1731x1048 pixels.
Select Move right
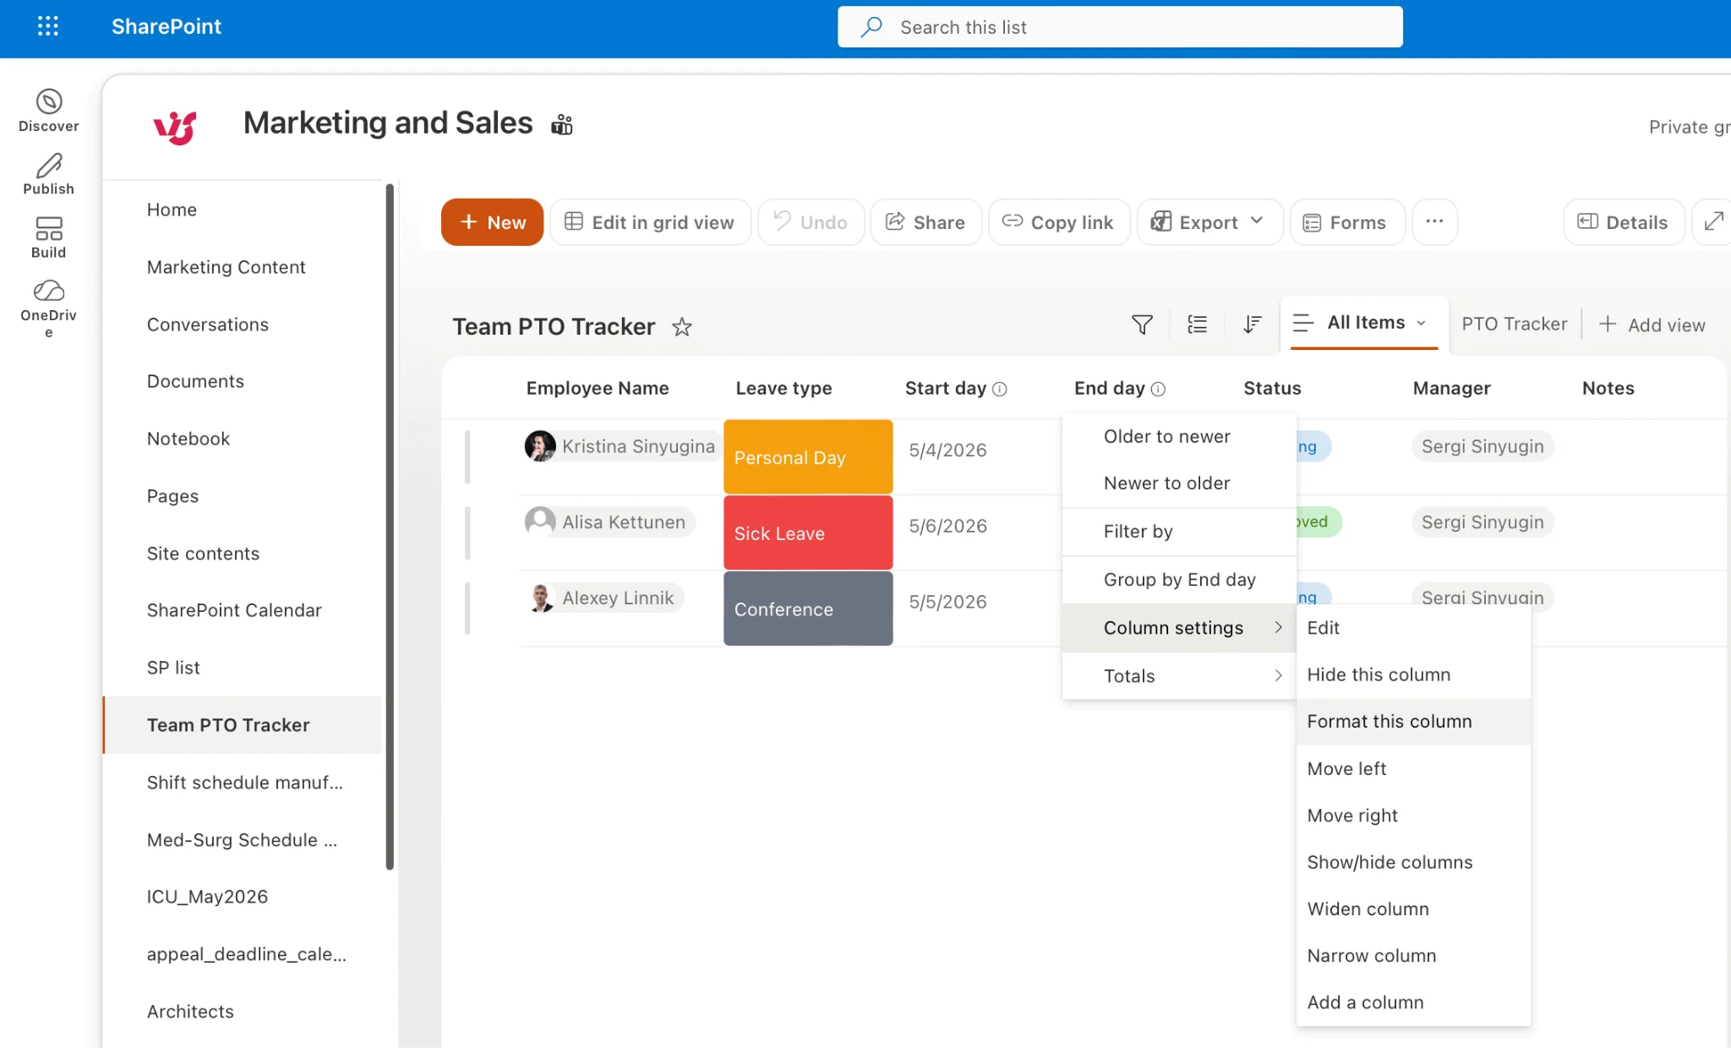[x=1413, y=816]
